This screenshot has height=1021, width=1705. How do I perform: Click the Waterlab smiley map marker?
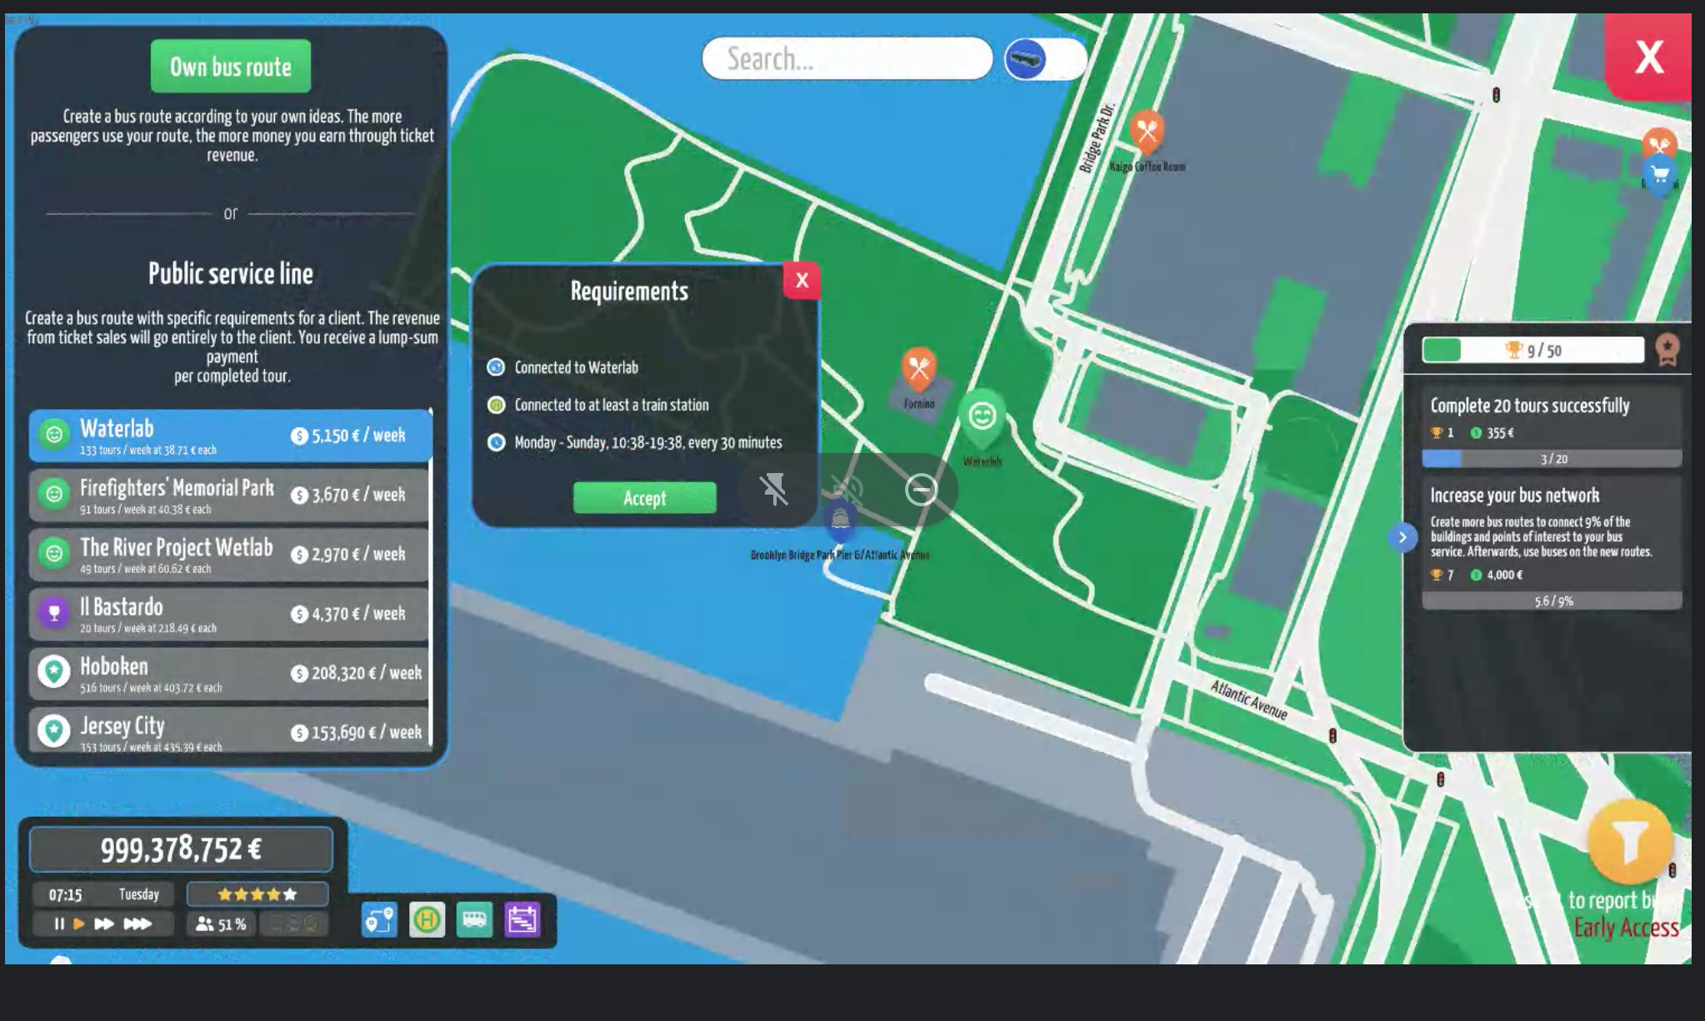coord(982,416)
